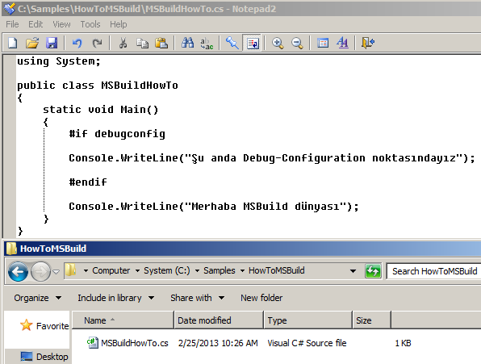Open the Share with dropdown
Image resolution: width=481 pixels, height=364 pixels.
(x=197, y=298)
